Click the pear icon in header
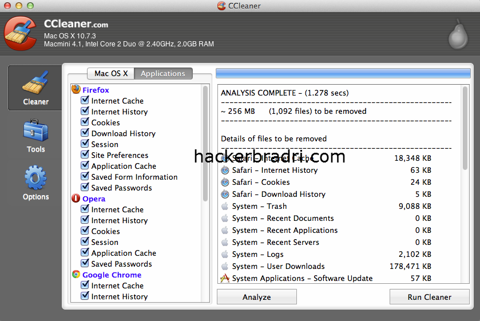This screenshot has width=480, height=321. [458, 34]
